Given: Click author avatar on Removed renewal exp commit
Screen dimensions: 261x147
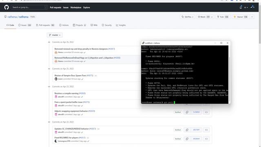Looking at the screenshot, I should pos(56,52).
